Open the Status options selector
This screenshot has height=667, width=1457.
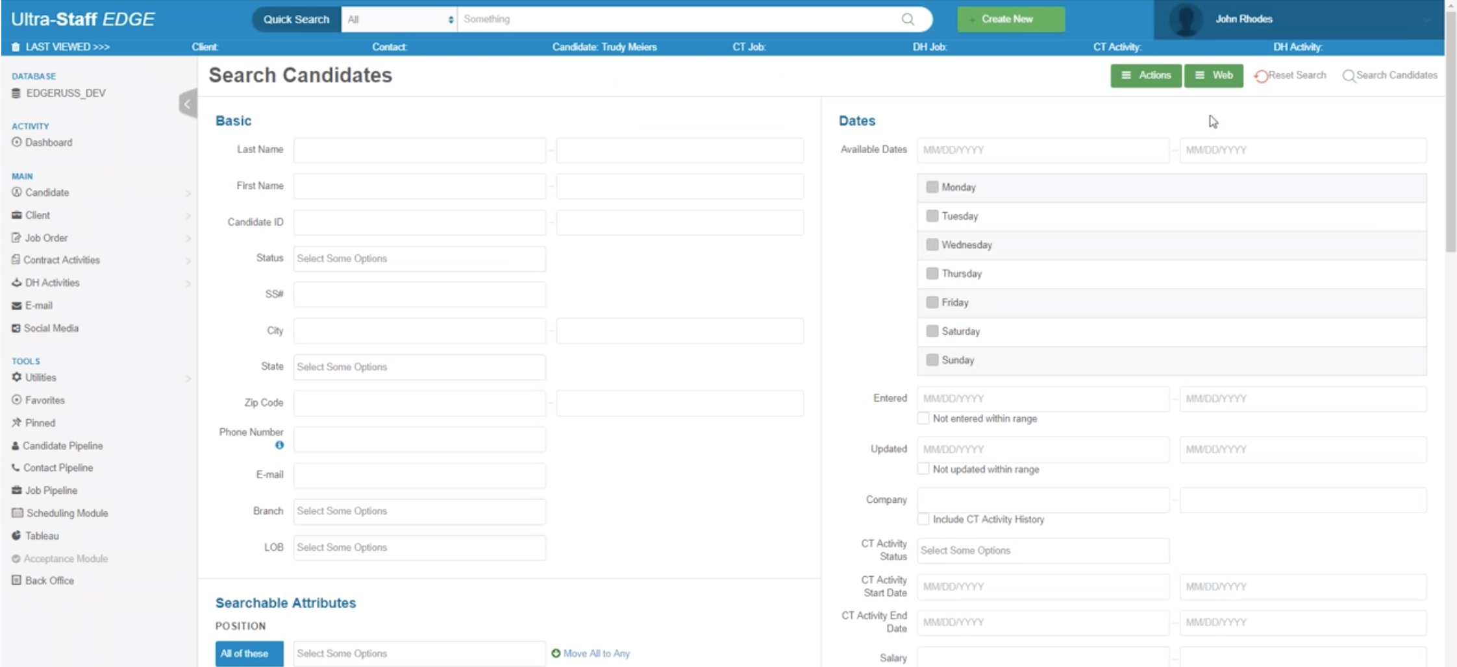click(419, 258)
